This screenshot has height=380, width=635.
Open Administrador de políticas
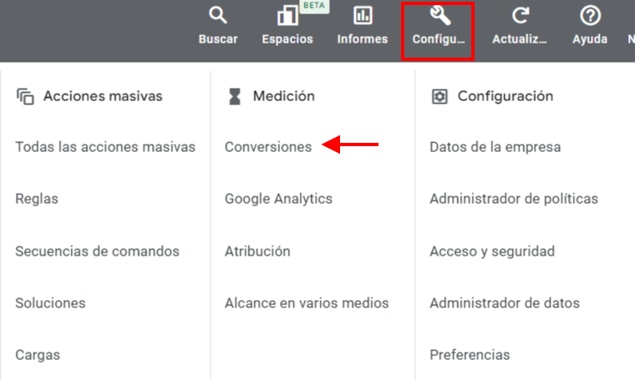[x=514, y=199]
